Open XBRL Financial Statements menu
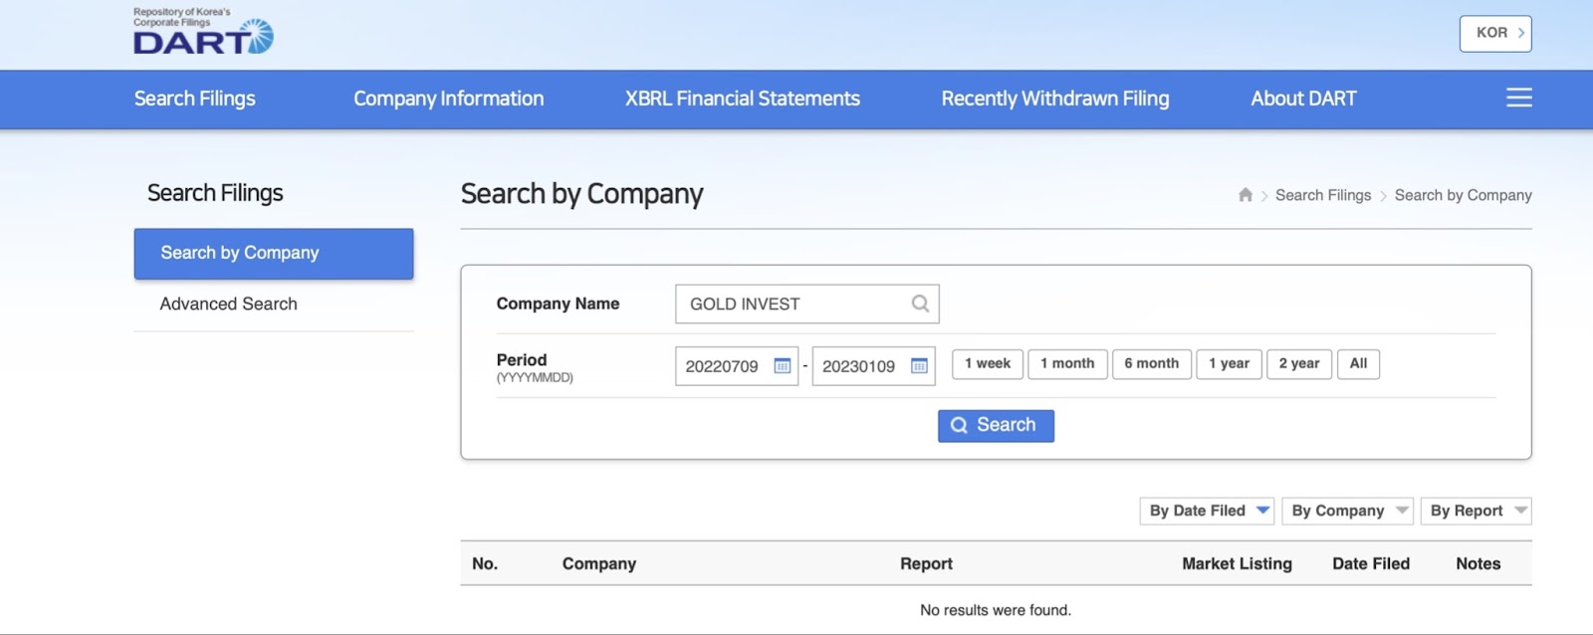The height and width of the screenshot is (635, 1593). pyautogui.click(x=743, y=99)
